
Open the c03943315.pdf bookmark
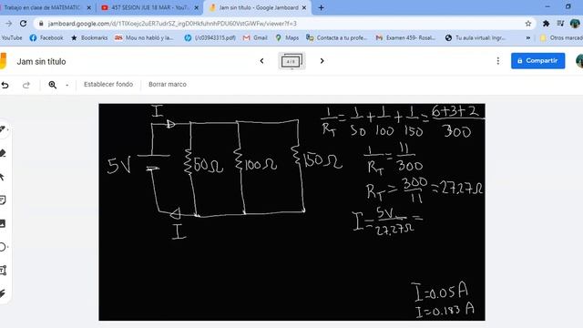(x=210, y=38)
